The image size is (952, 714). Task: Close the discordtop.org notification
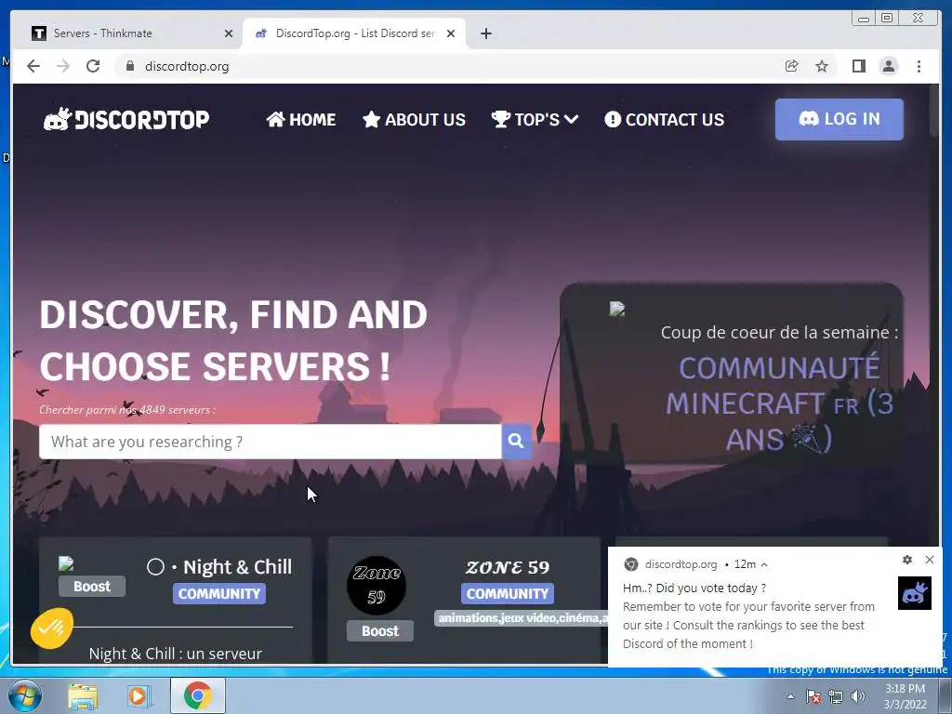click(930, 560)
